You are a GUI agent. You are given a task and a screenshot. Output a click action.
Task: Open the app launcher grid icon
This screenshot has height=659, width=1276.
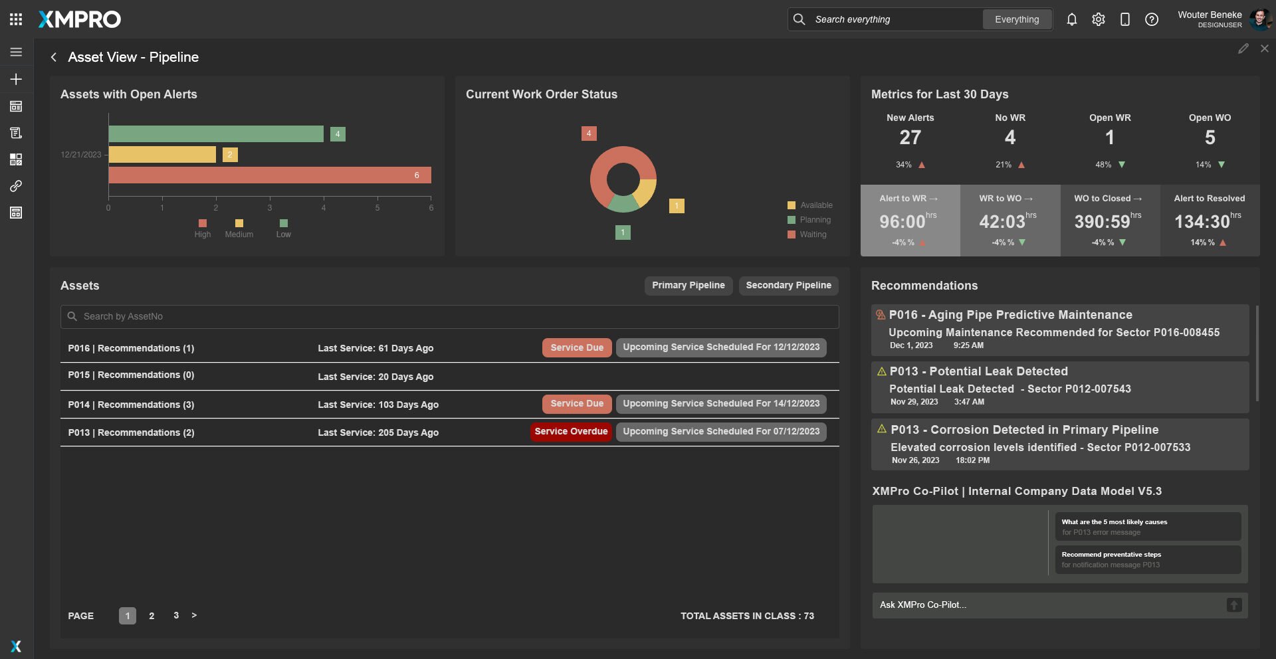(16, 19)
